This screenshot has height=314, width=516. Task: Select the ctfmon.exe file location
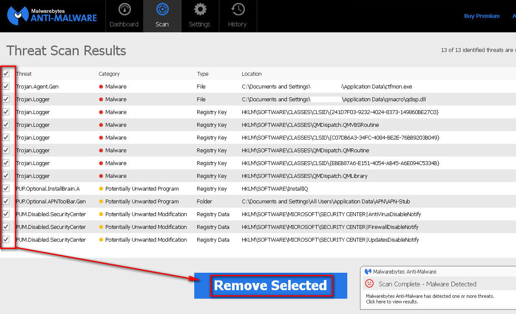coord(327,86)
